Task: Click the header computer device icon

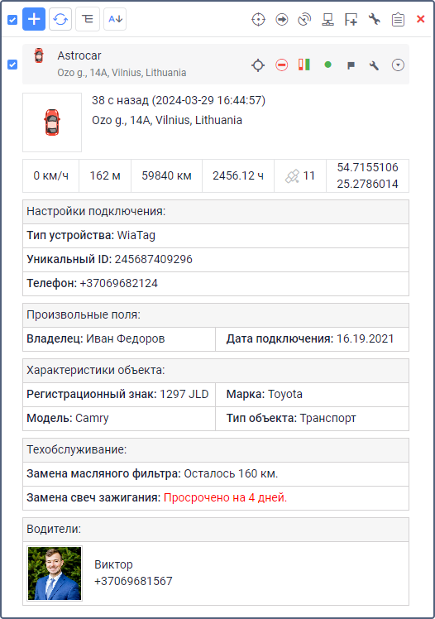Action: click(327, 19)
